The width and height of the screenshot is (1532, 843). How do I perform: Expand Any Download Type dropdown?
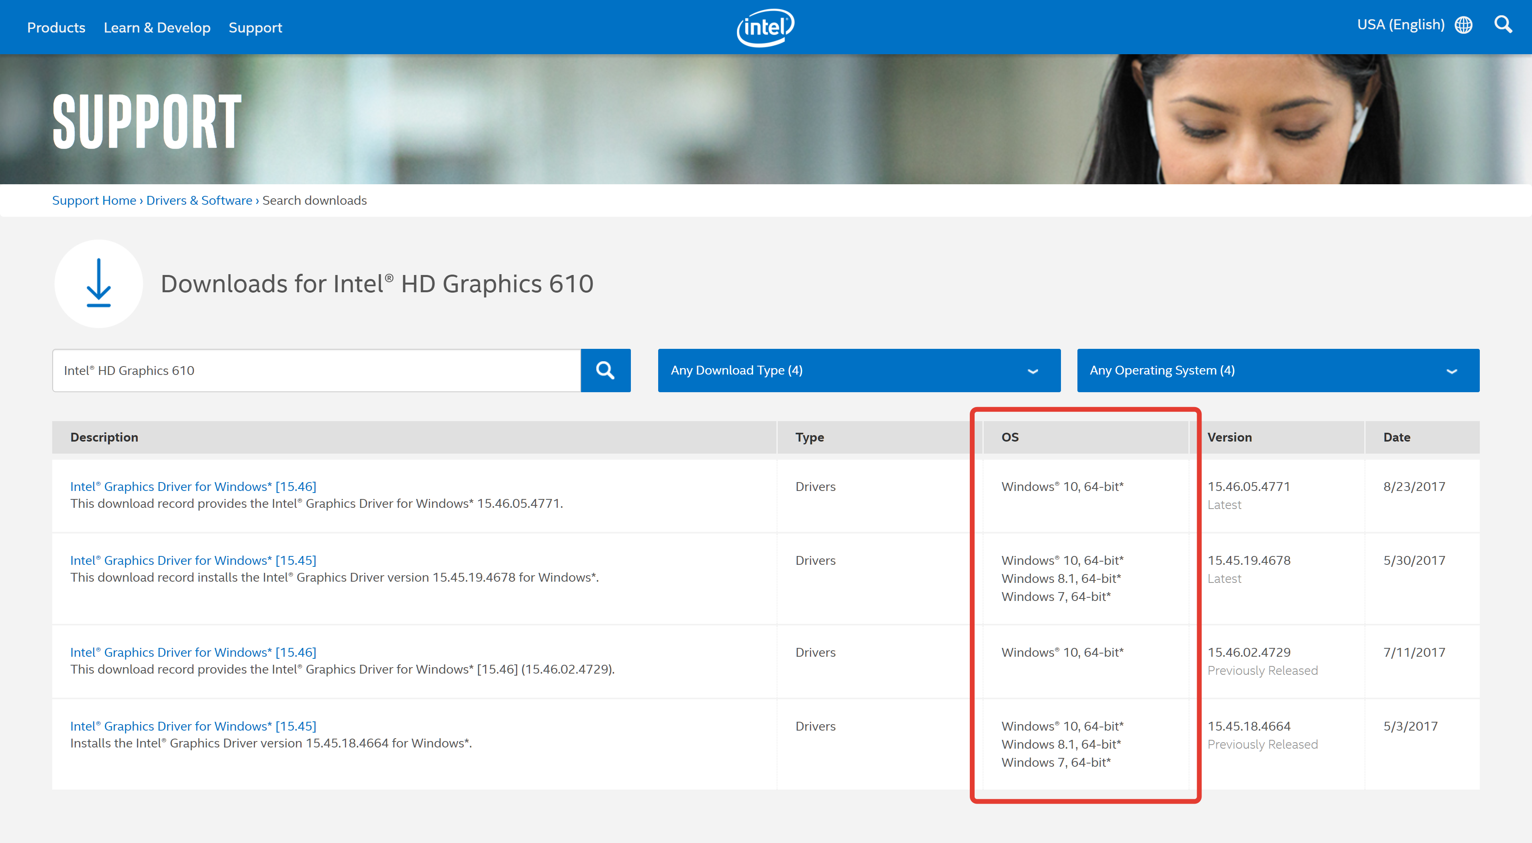pyautogui.click(x=858, y=371)
